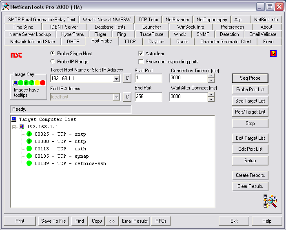Select 'Target Computer List' root text
Image resolution: width=286 pixels, height=230 pixels.
(48, 119)
